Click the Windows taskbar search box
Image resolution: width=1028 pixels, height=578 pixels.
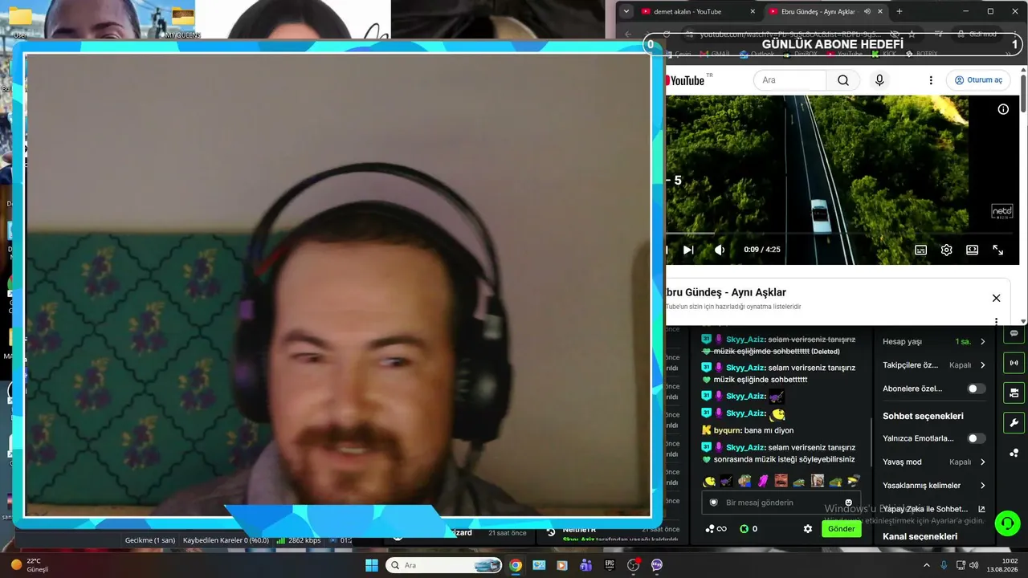point(444,565)
